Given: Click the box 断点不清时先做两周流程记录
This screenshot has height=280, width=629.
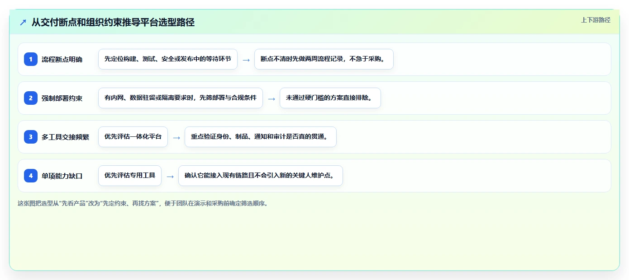Looking at the screenshot, I should pos(324,59).
